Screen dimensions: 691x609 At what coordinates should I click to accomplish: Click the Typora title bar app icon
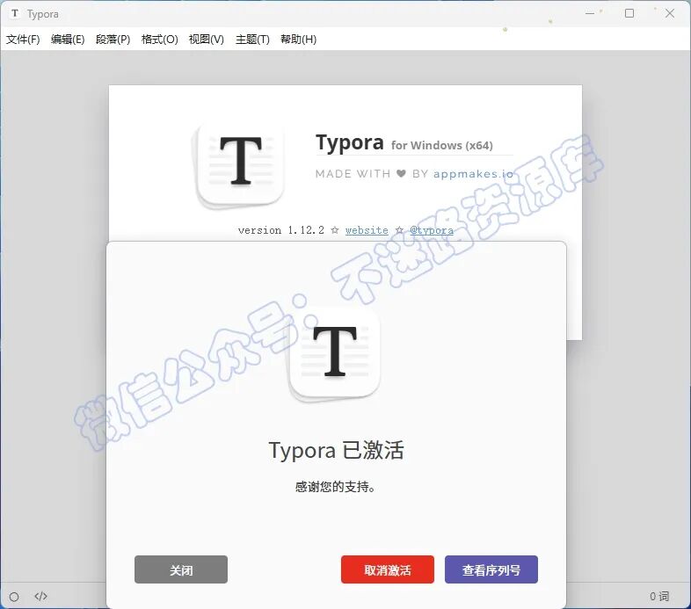15,14
